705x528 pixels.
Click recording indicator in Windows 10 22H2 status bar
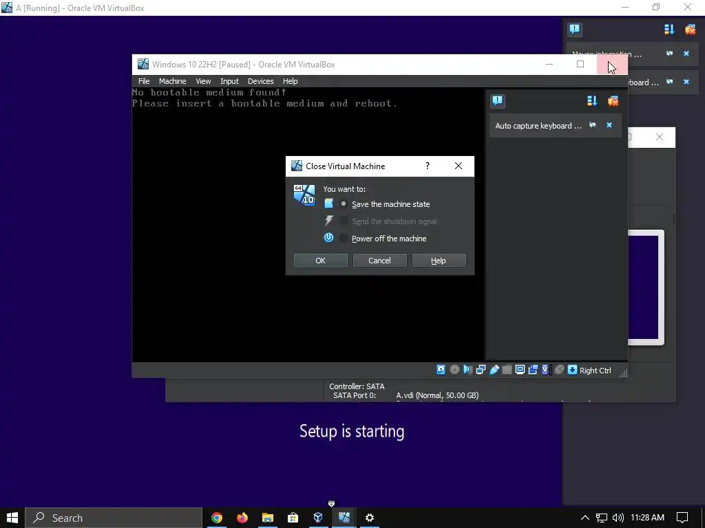click(x=533, y=369)
